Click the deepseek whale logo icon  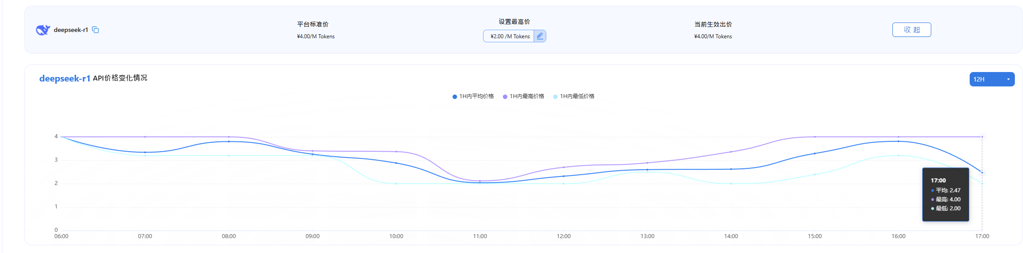point(43,30)
